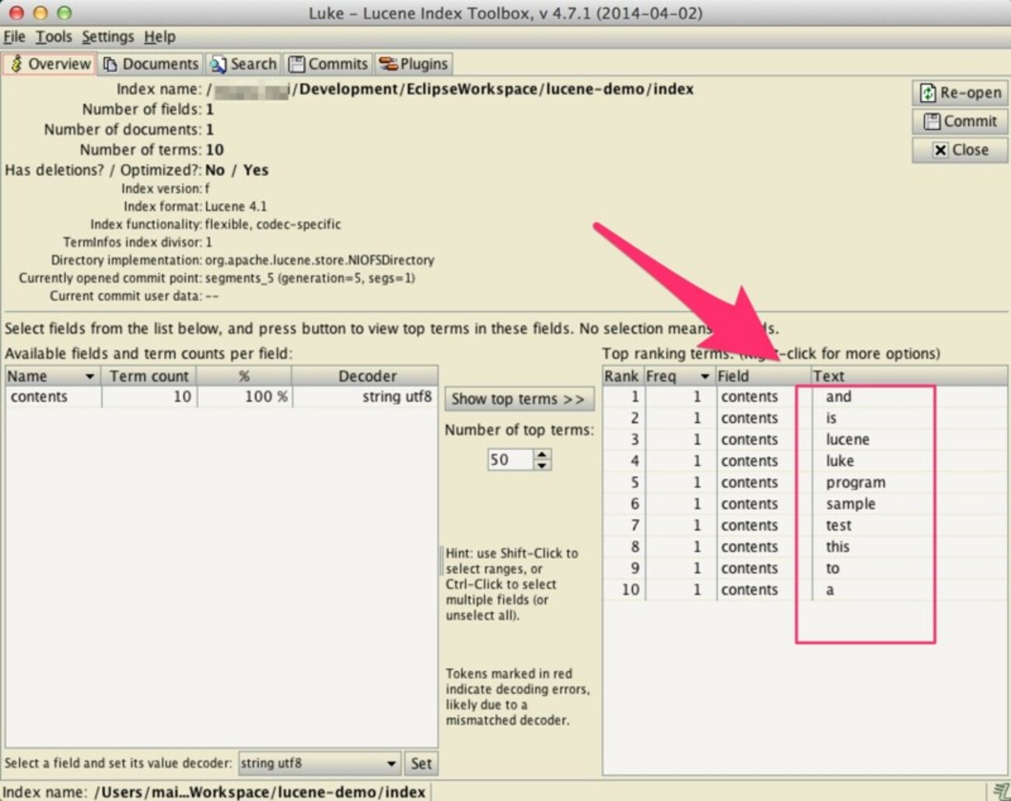Image resolution: width=1011 pixels, height=801 pixels.
Task: Switch to the Plugins tab
Action: pyautogui.click(x=413, y=64)
